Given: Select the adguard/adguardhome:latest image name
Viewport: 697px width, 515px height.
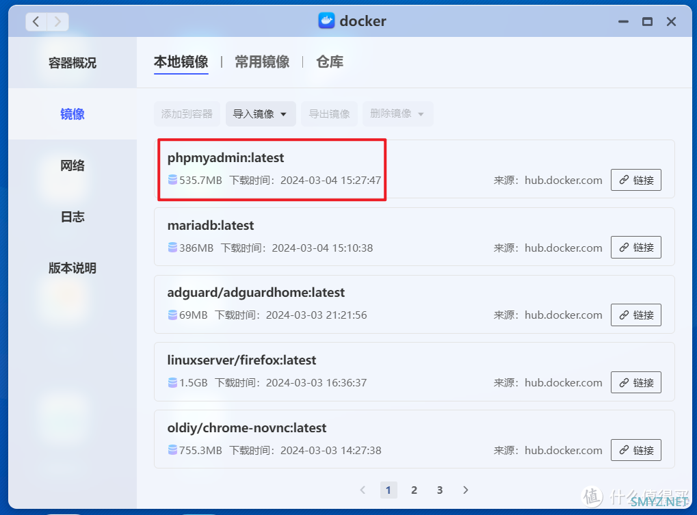Looking at the screenshot, I should pyautogui.click(x=256, y=293).
